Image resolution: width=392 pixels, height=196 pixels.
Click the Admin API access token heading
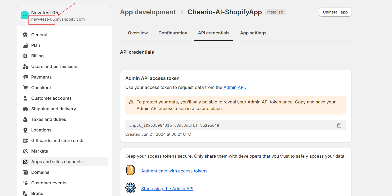152,78
